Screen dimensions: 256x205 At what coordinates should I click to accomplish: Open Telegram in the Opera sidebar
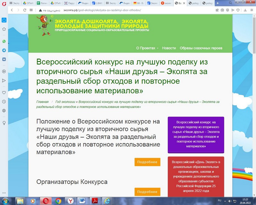[x=4, y=50]
